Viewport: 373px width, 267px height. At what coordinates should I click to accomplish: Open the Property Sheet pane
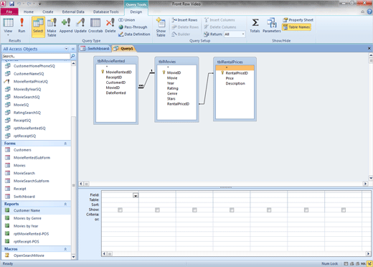click(x=298, y=20)
